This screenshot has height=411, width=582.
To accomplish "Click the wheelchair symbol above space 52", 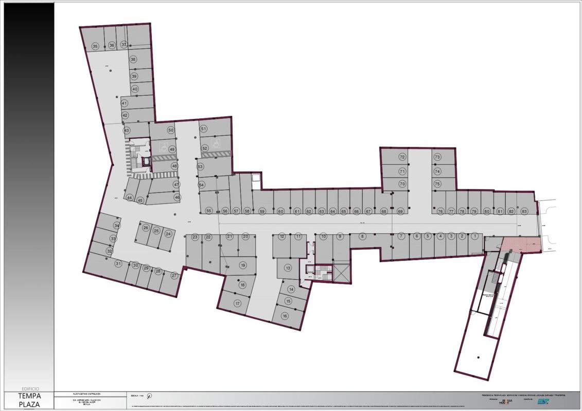I will pyautogui.click(x=215, y=142).
